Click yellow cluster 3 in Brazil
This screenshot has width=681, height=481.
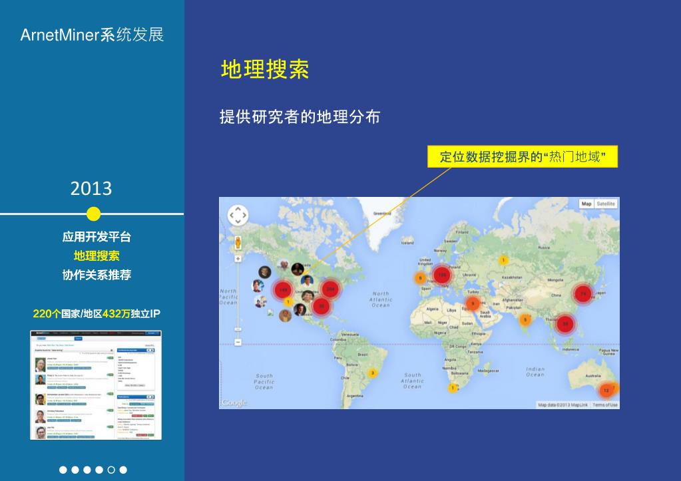click(372, 373)
